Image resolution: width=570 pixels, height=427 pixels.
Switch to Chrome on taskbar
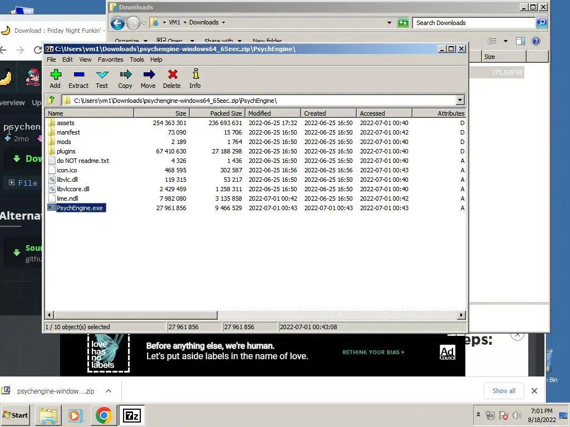104,415
